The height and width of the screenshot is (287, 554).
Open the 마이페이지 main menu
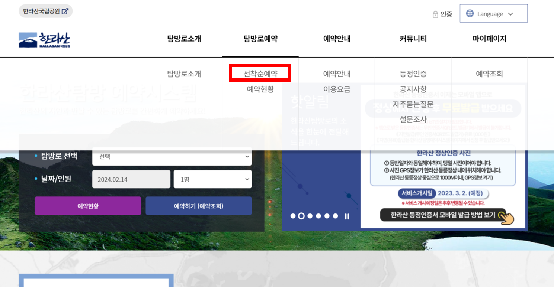(489, 39)
